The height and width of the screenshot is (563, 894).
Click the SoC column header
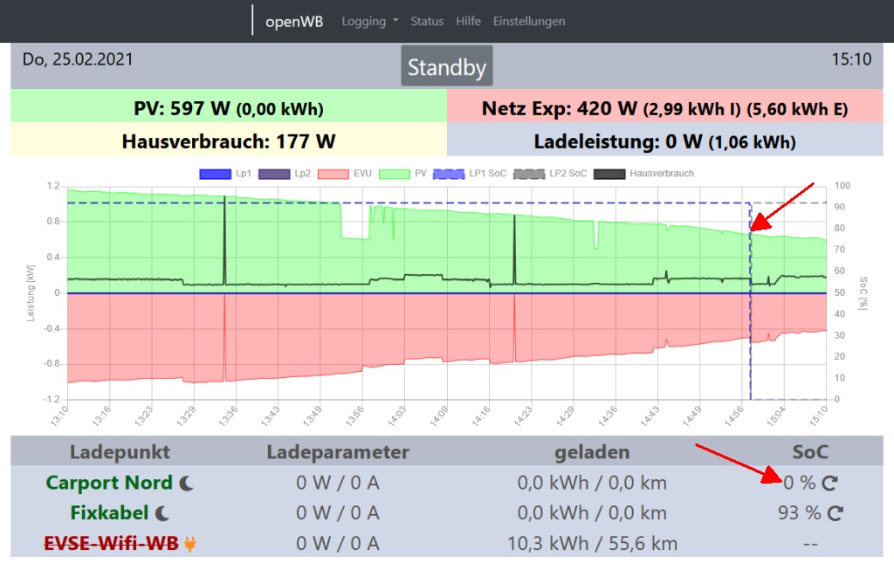pyautogui.click(x=810, y=452)
